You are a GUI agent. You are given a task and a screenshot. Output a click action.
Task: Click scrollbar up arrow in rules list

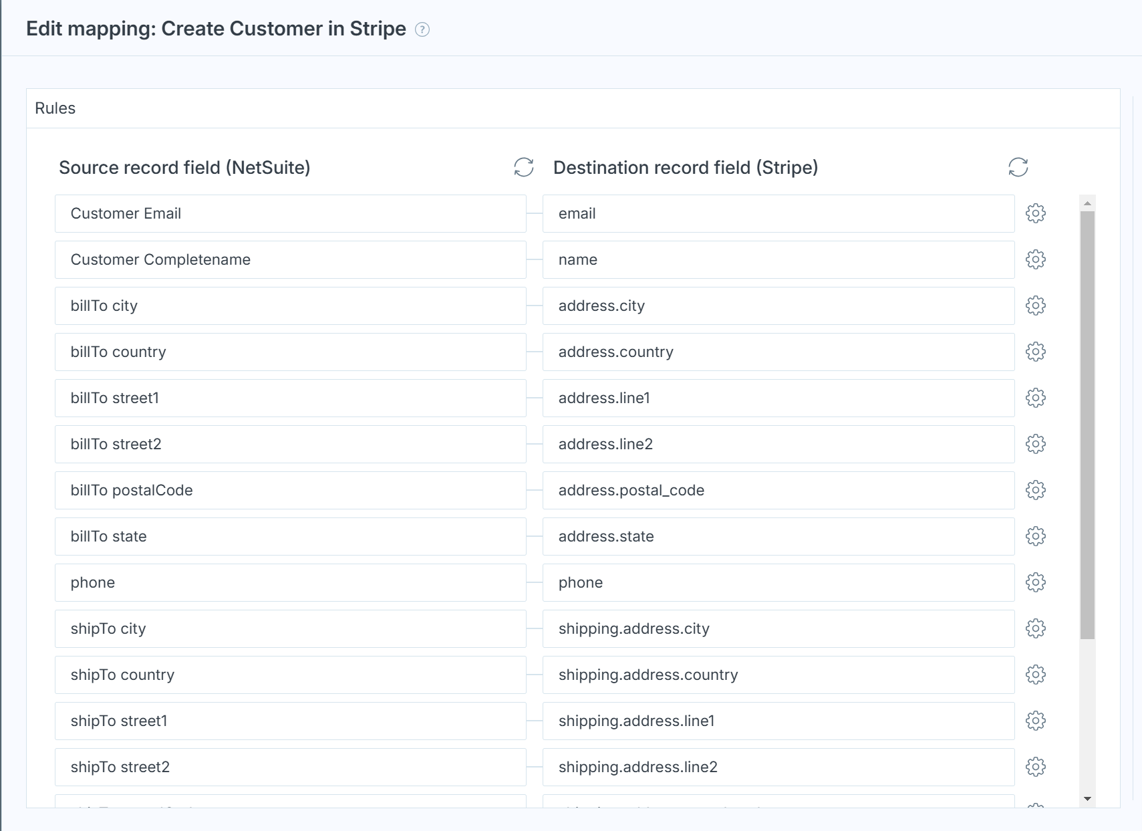click(1087, 203)
